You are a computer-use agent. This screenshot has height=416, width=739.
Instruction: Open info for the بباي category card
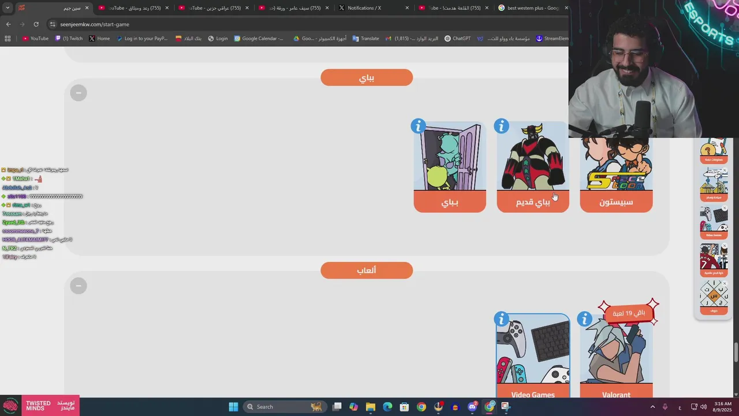click(418, 126)
